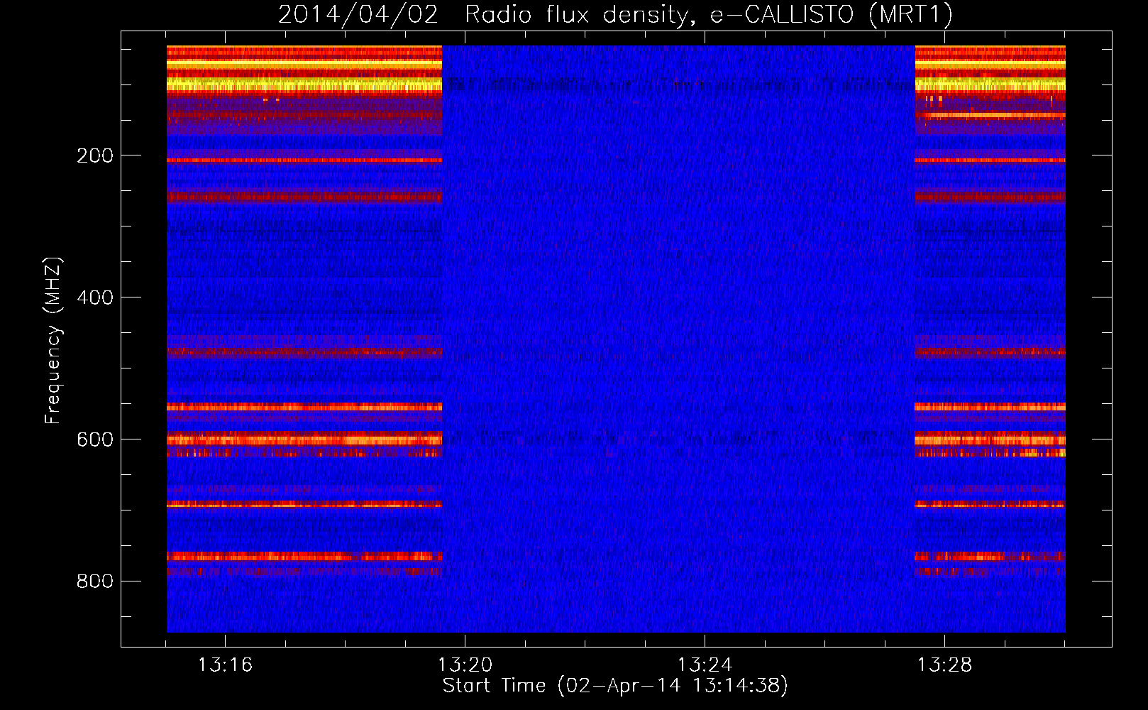Click the 'Frequency (MHZ)' axis label
1148x710 pixels.
coord(53,340)
